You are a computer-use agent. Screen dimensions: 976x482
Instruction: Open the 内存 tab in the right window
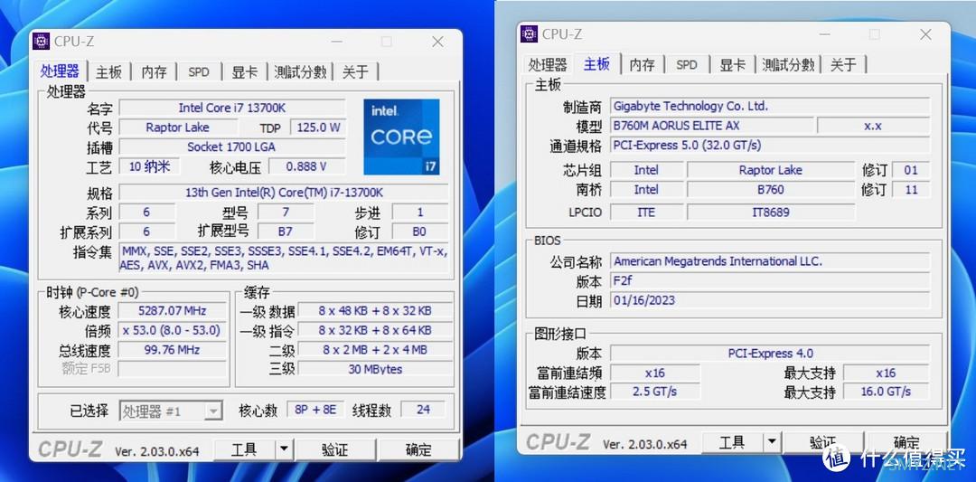pyautogui.click(x=642, y=65)
